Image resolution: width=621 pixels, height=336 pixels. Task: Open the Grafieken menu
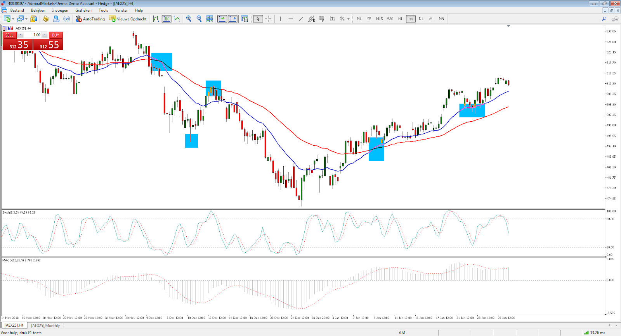[x=83, y=10]
